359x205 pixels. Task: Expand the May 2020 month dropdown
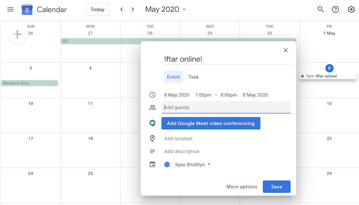(x=184, y=9)
